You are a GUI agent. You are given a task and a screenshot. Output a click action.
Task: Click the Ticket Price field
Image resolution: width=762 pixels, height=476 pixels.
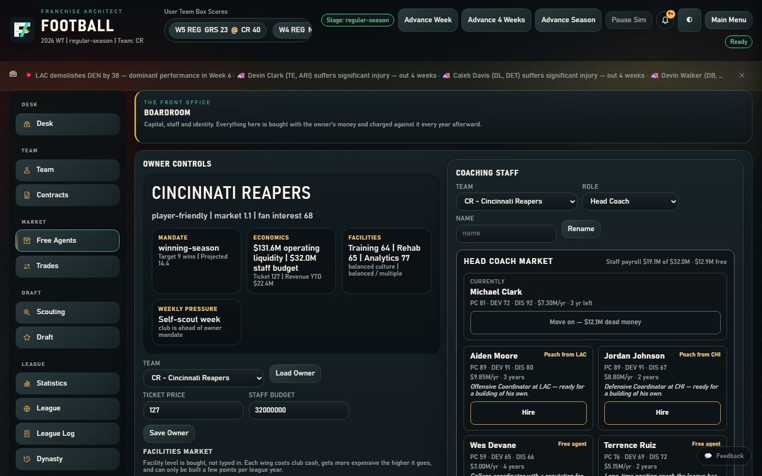(x=193, y=410)
